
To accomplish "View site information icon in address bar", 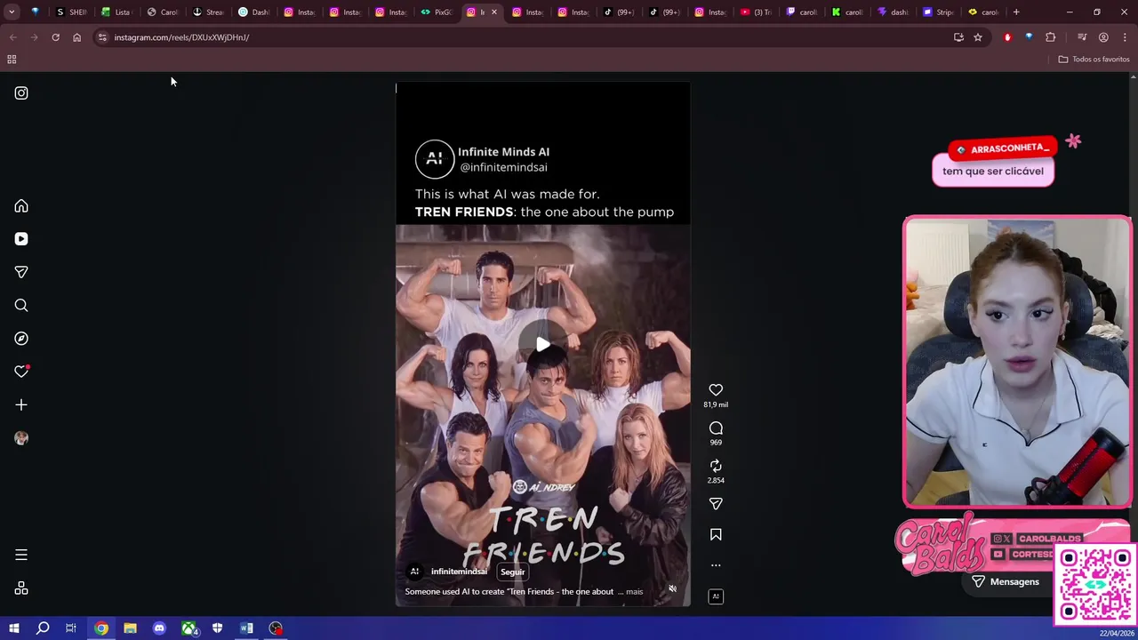I will pos(102,37).
